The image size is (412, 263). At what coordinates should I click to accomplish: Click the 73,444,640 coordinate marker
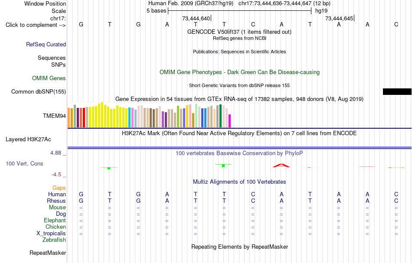pos(196,18)
